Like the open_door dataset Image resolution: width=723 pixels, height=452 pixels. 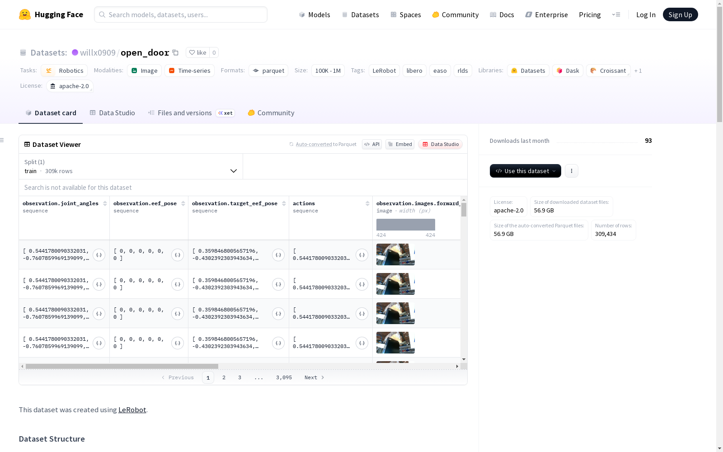[197, 52]
